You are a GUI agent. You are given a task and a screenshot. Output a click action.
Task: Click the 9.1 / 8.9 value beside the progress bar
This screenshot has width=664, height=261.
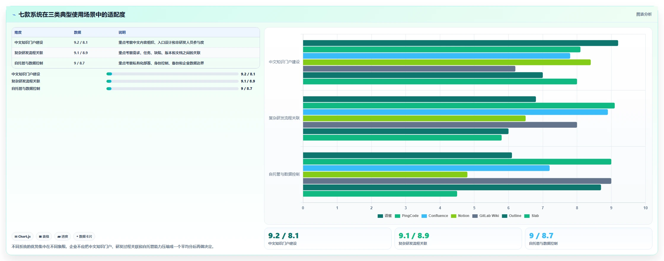(248, 81)
